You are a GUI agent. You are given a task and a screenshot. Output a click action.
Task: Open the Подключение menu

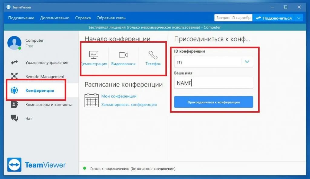(21, 18)
